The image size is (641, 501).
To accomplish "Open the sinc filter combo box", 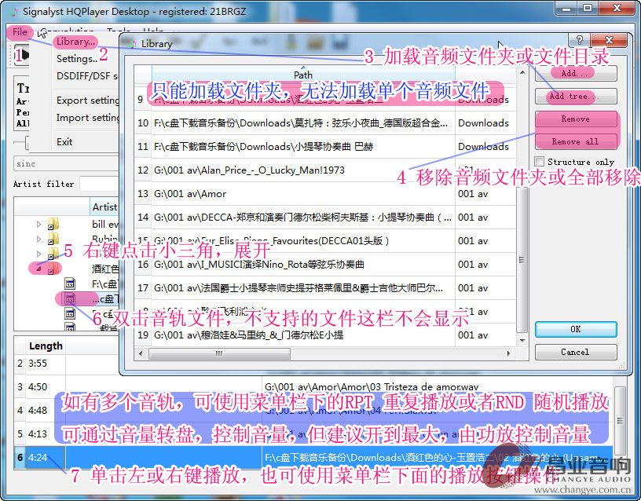I will click(66, 163).
